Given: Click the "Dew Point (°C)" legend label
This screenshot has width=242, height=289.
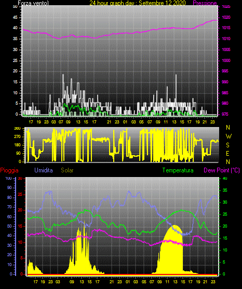Looking at the screenshot, I should 222,170.
